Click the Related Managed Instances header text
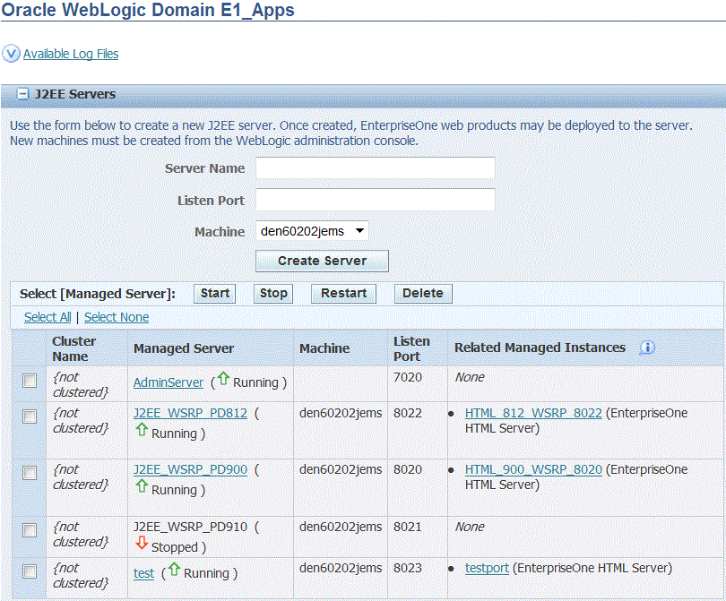 (x=540, y=348)
